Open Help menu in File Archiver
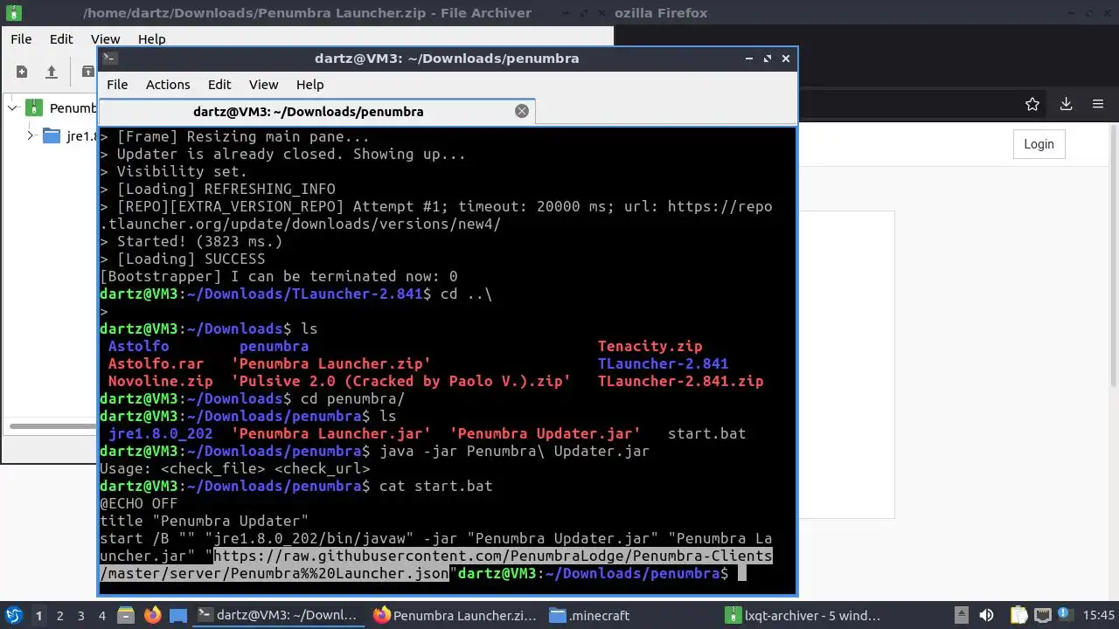 (151, 38)
